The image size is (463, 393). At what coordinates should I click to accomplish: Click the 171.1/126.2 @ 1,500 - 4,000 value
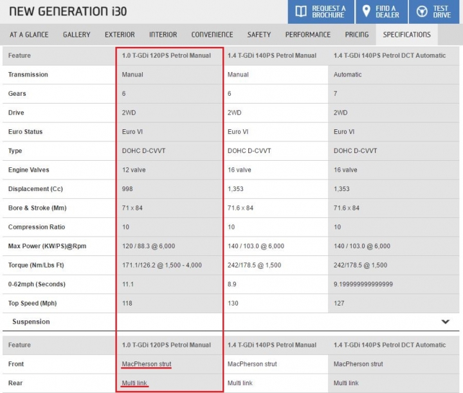coord(162,265)
